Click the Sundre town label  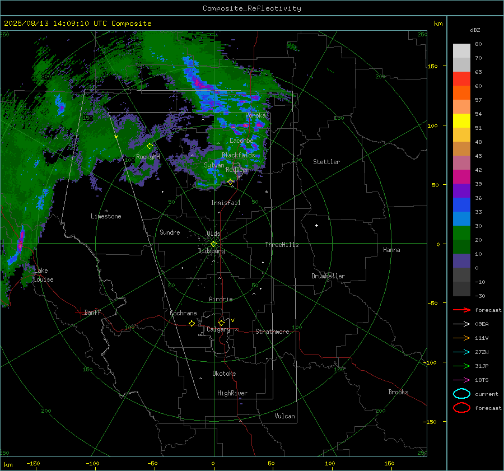[x=170, y=232]
